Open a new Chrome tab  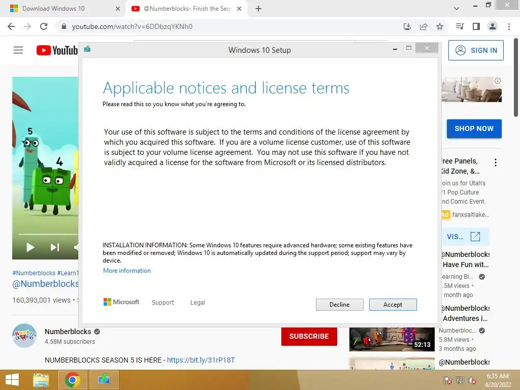pyautogui.click(x=258, y=9)
